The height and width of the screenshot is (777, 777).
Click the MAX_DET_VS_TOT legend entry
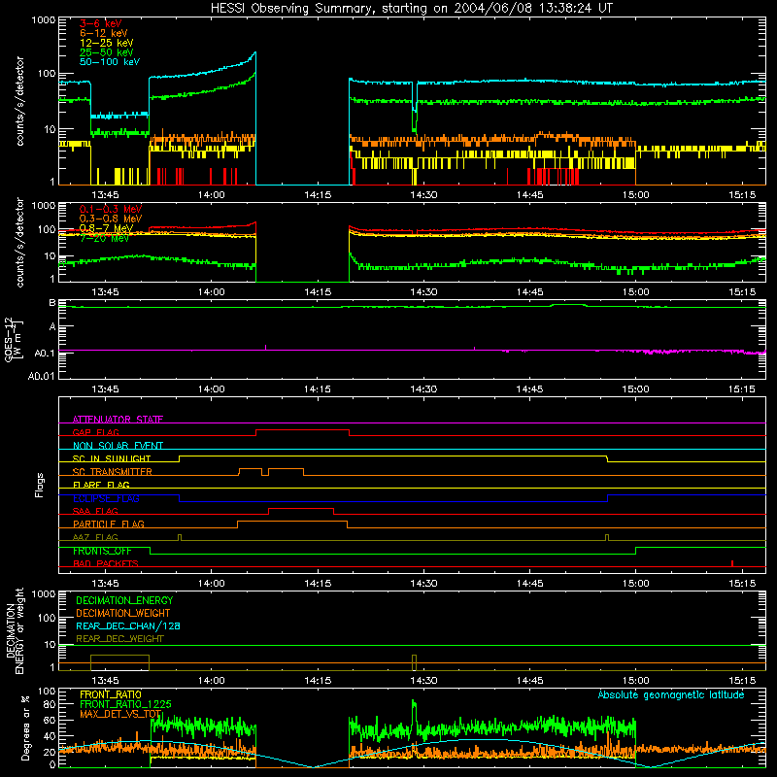pos(120,714)
